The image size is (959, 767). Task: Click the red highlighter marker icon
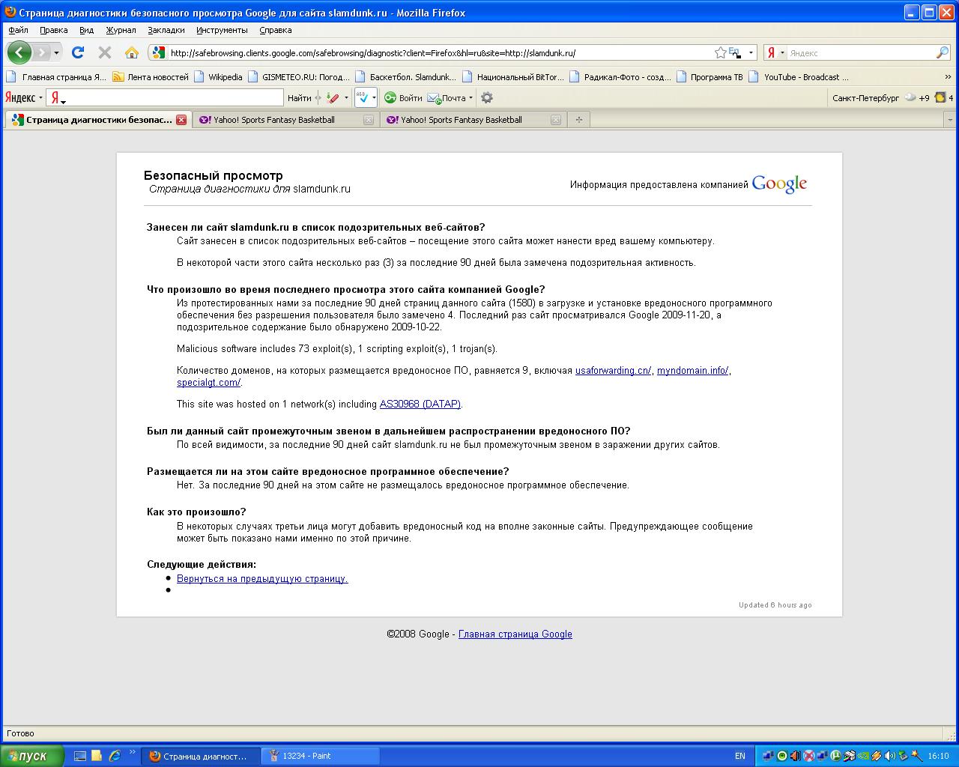tap(333, 98)
